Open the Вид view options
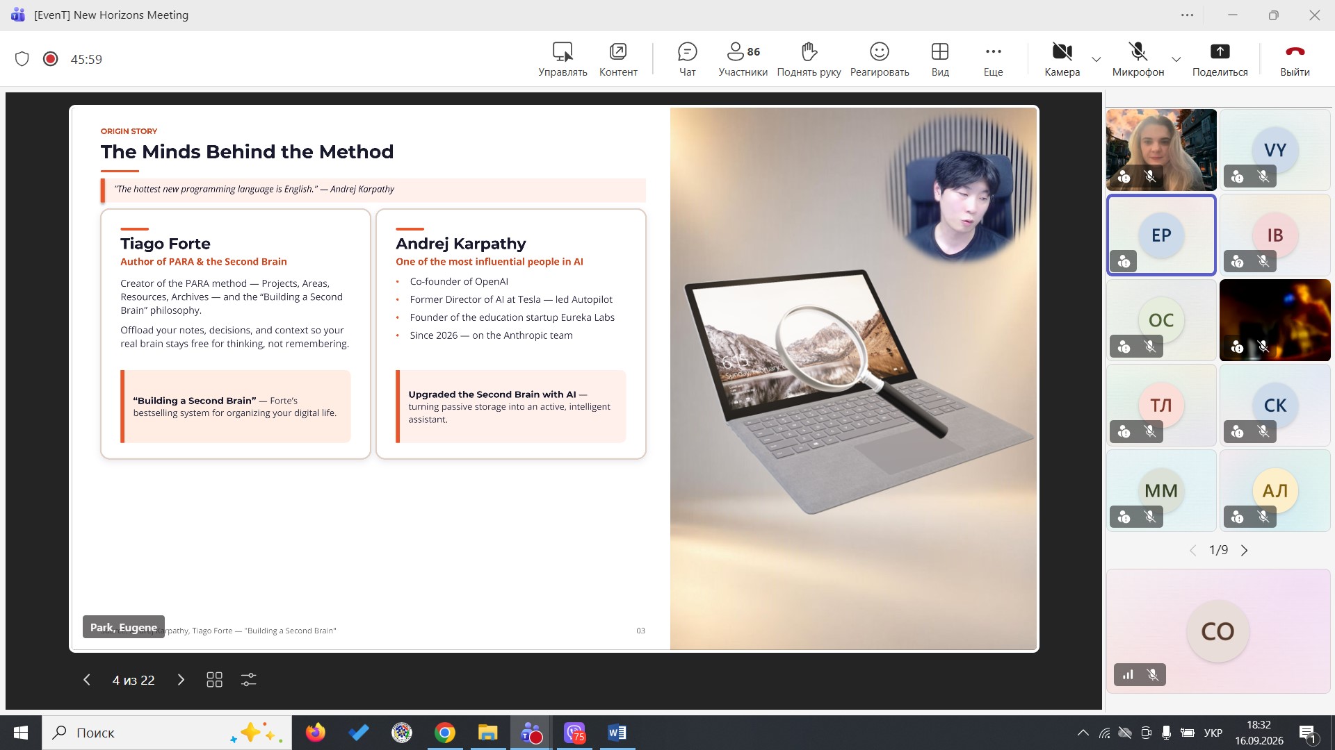This screenshot has width=1335, height=750. pyautogui.click(x=940, y=59)
